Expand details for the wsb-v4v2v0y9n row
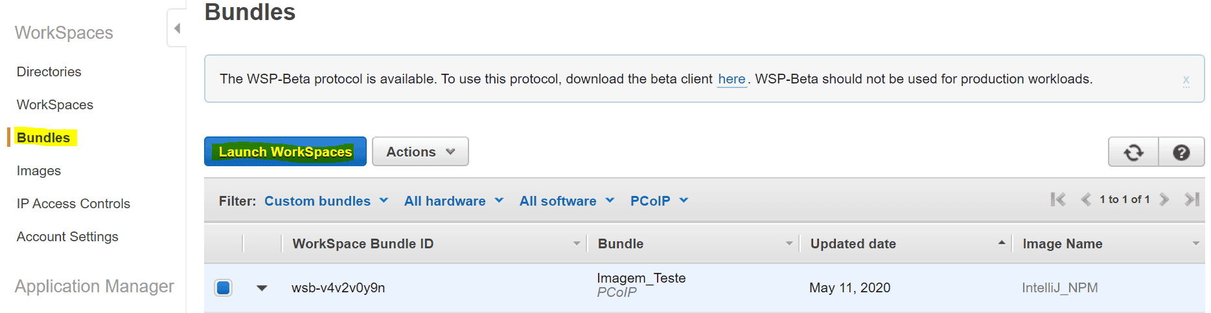The image size is (1211, 313). (262, 288)
